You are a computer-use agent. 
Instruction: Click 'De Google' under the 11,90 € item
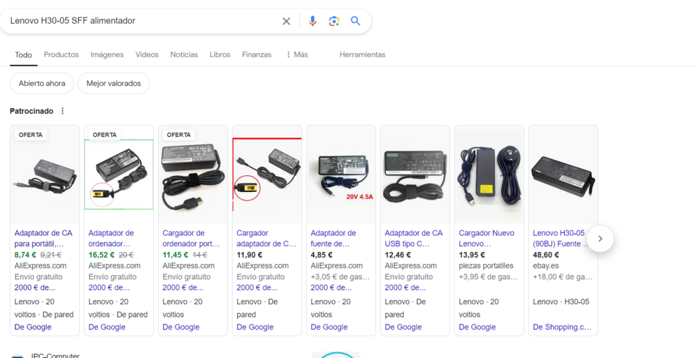254,327
